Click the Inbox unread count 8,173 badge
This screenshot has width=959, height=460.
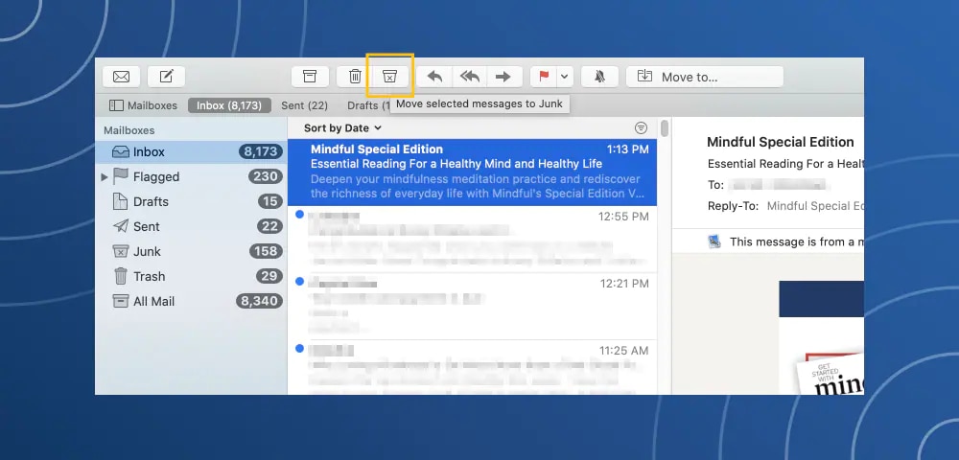coord(261,151)
